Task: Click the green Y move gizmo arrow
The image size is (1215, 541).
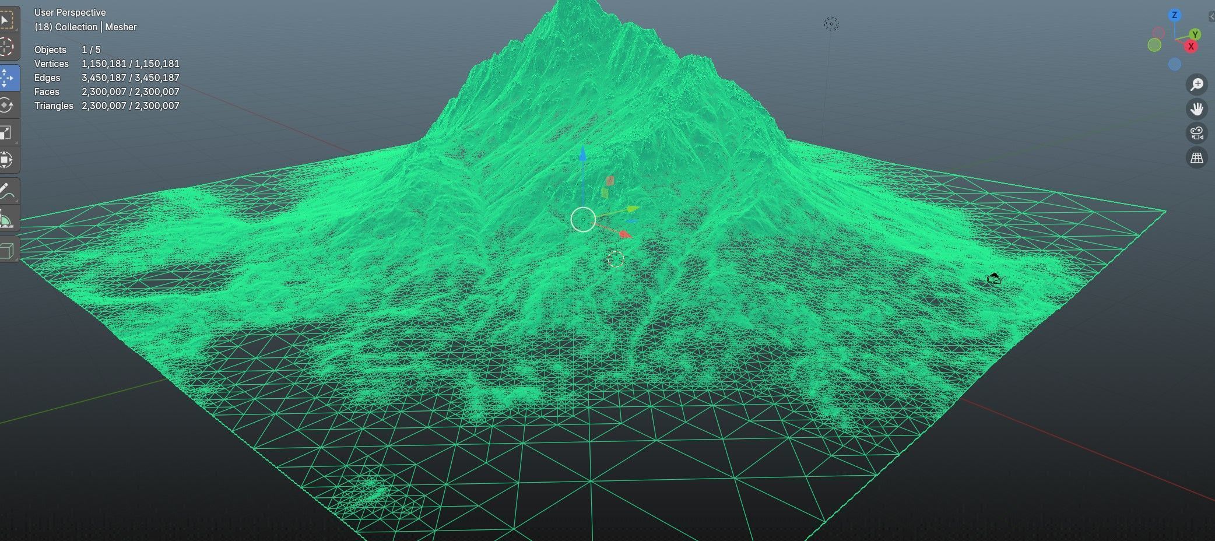Action: click(x=633, y=209)
